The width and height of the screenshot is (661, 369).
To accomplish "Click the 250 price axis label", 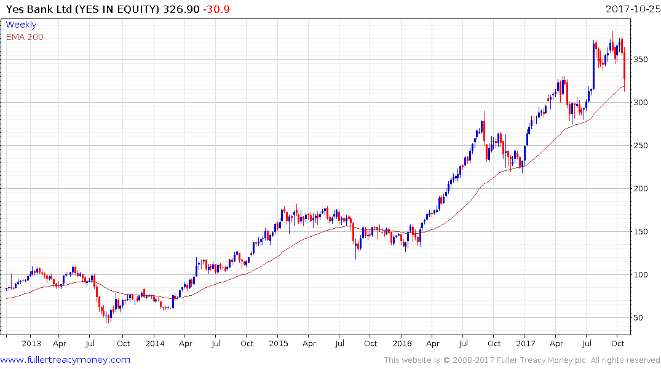I will (641, 146).
